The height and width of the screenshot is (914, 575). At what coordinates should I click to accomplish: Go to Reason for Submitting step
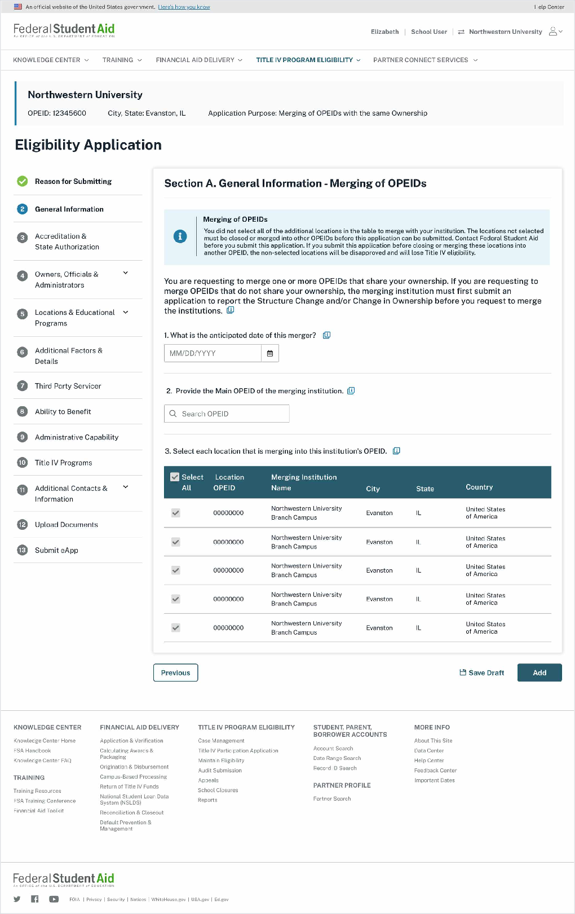pyautogui.click(x=73, y=181)
